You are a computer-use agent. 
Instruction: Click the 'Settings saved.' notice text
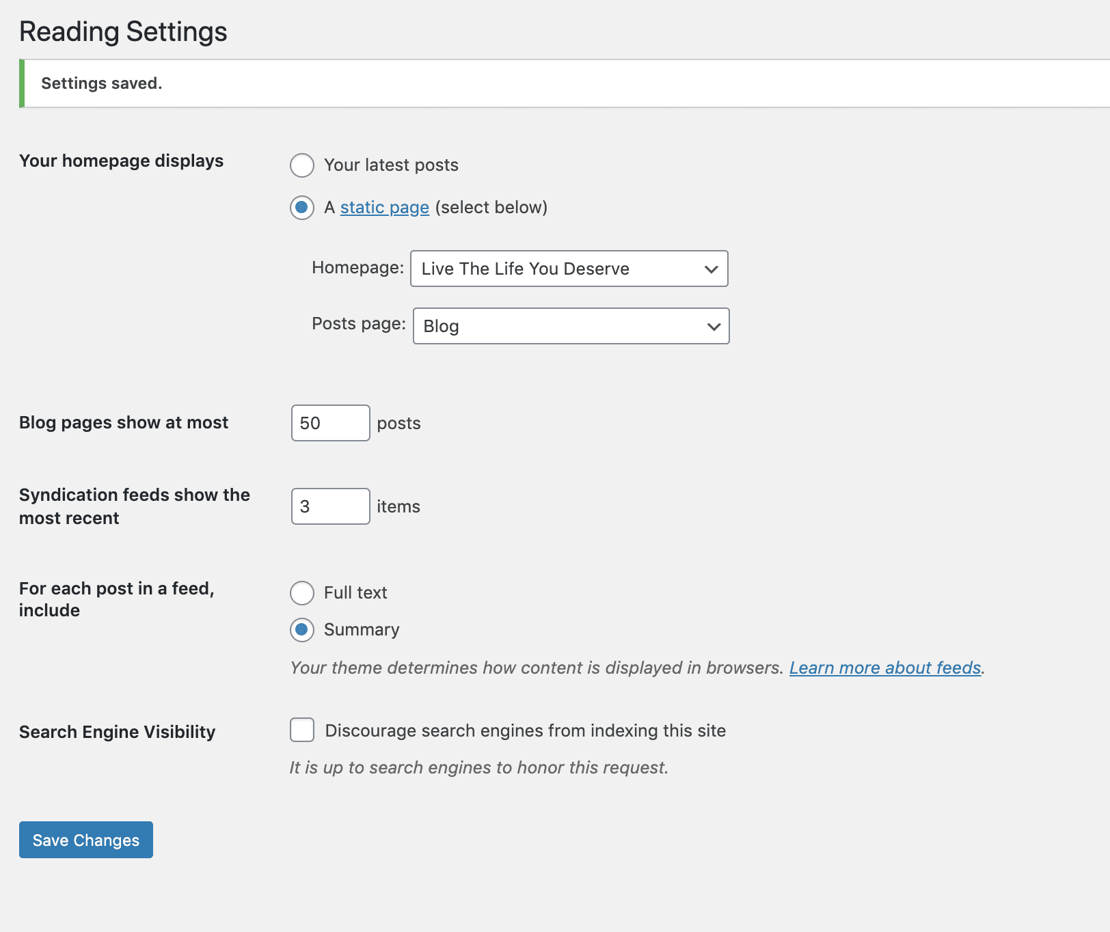click(102, 83)
